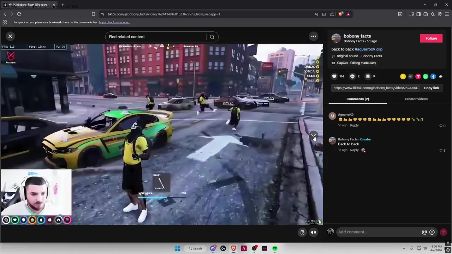The width and height of the screenshot is (452, 254).
Task: Open the bobony_facts profile avatar
Action: pos(336,38)
